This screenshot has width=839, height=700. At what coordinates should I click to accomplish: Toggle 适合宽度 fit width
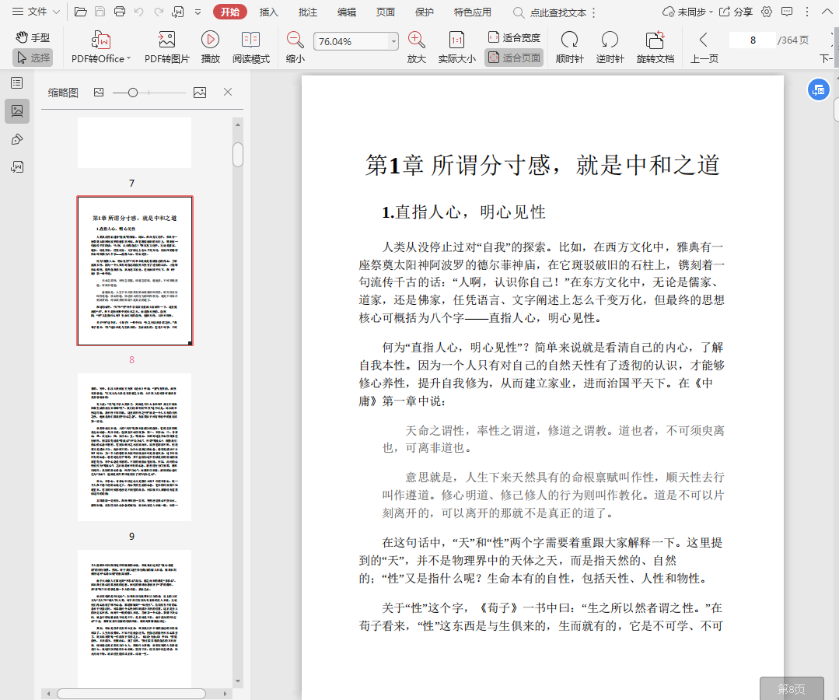point(514,37)
